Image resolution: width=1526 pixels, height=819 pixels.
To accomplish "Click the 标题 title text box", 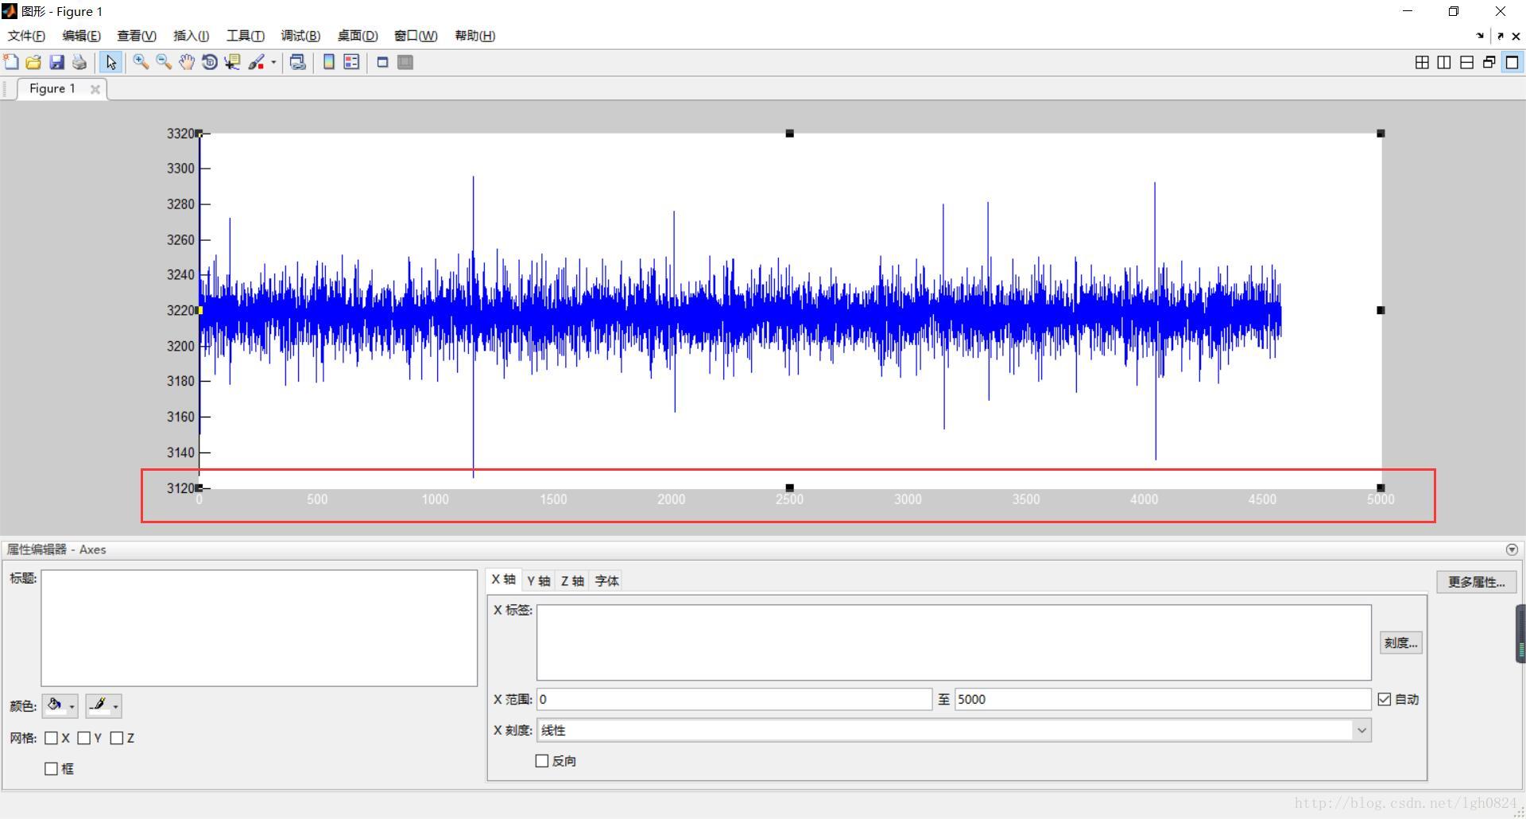I will tap(259, 628).
